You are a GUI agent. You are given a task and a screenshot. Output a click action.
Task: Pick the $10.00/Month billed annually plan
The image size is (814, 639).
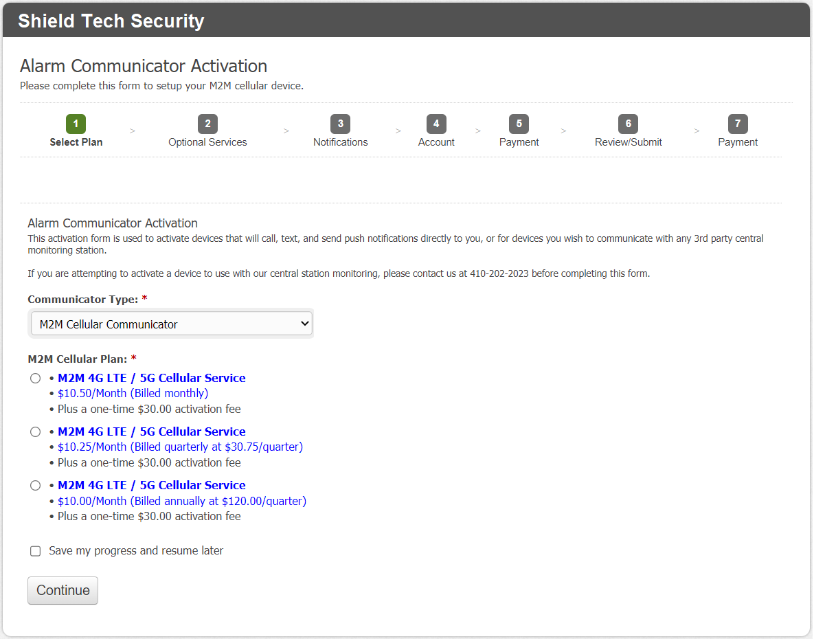(36, 486)
